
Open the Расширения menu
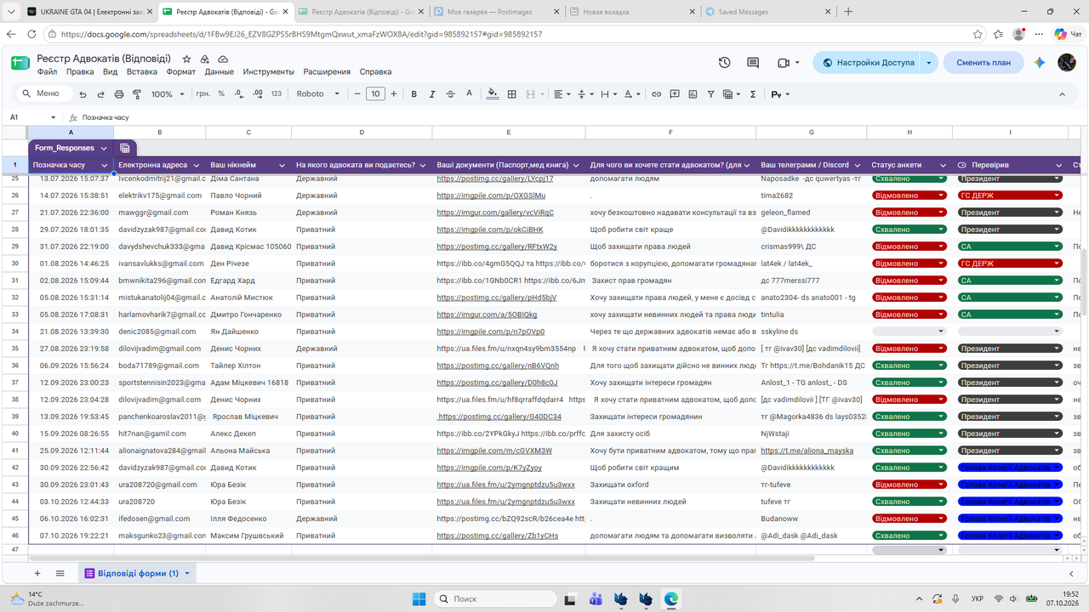pyautogui.click(x=327, y=72)
